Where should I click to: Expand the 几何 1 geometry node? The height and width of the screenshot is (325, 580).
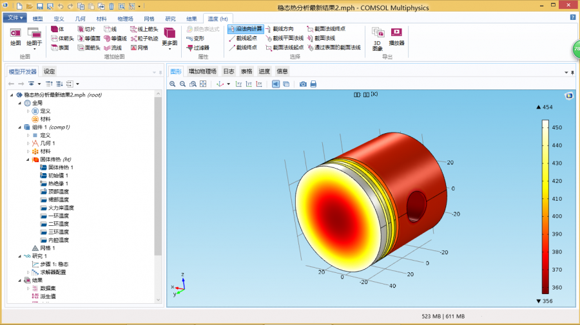click(28, 144)
